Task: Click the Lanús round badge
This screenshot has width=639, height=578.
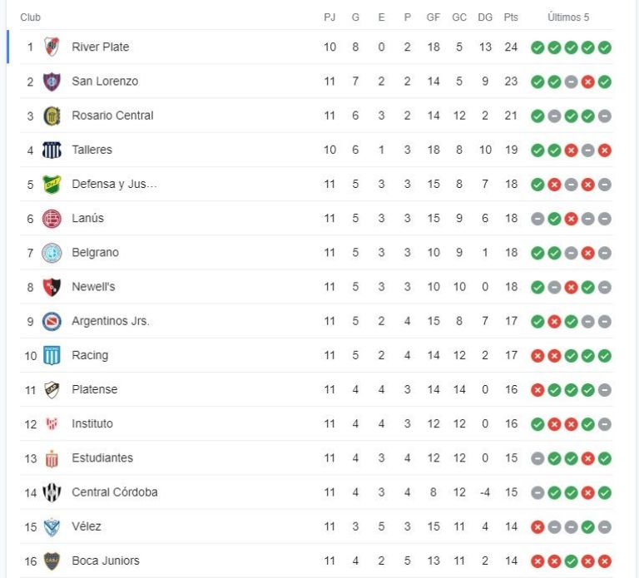Action: point(52,219)
